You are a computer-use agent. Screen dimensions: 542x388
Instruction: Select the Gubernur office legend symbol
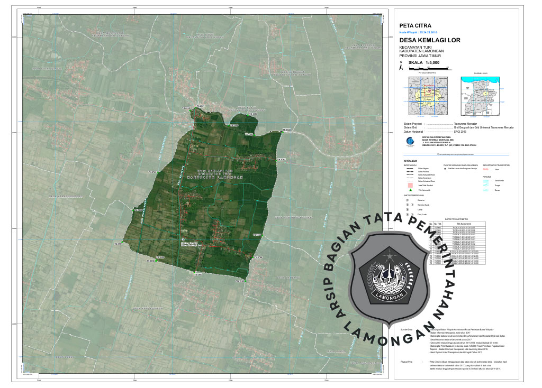pos(408,200)
